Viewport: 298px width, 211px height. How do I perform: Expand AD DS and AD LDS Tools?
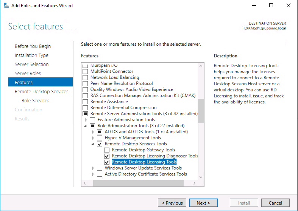pyautogui.click(x=93, y=132)
